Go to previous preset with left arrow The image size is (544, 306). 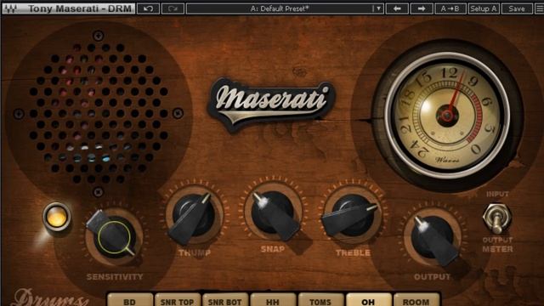(397, 8)
